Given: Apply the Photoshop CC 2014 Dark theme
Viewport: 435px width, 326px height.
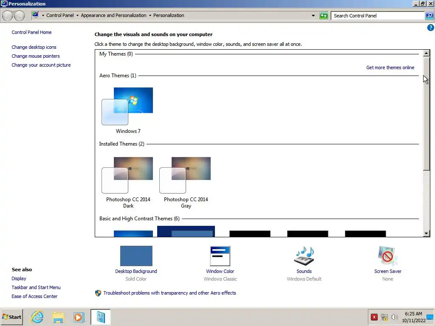Looking at the screenshot, I should (x=128, y=183).
